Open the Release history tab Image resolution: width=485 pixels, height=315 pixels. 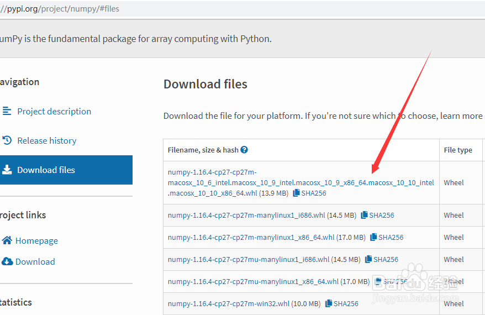47,141
